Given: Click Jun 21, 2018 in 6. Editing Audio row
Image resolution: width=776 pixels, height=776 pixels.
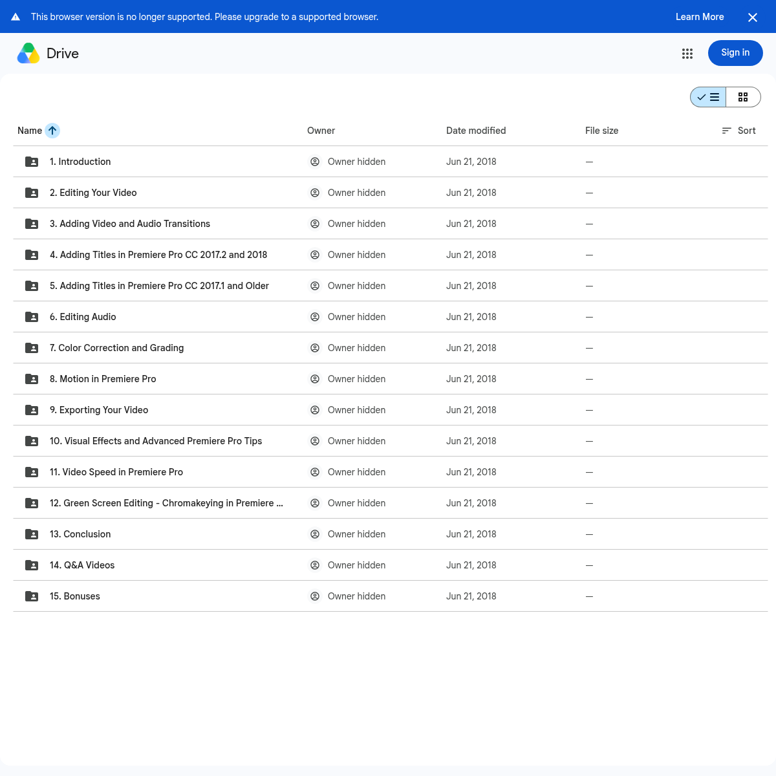Looking at the screenshot, I should 471,317.
